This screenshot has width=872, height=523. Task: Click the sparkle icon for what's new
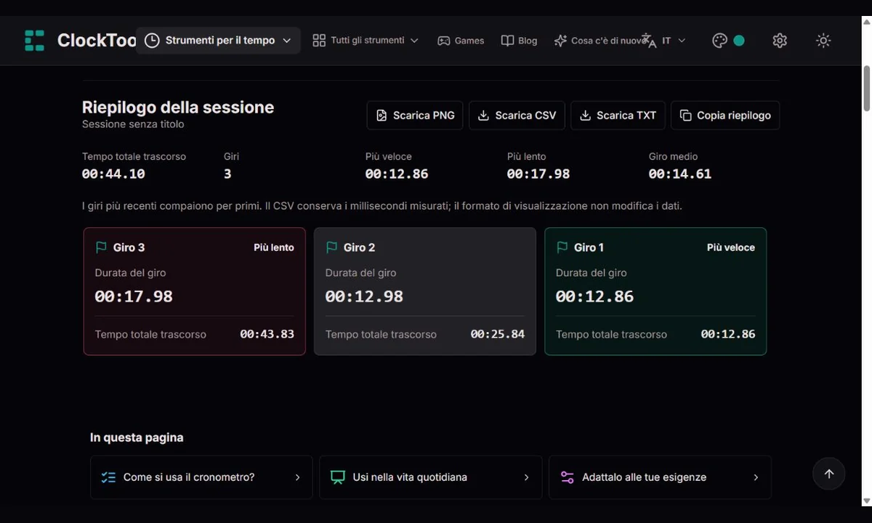click(560, 41)
